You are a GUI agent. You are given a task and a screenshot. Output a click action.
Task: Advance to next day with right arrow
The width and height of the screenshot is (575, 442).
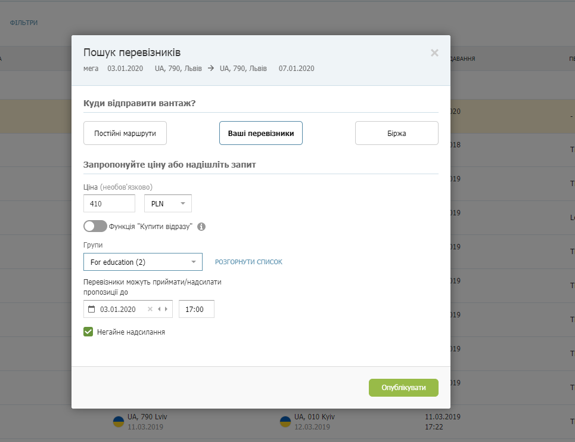click(x=166, y=309)
